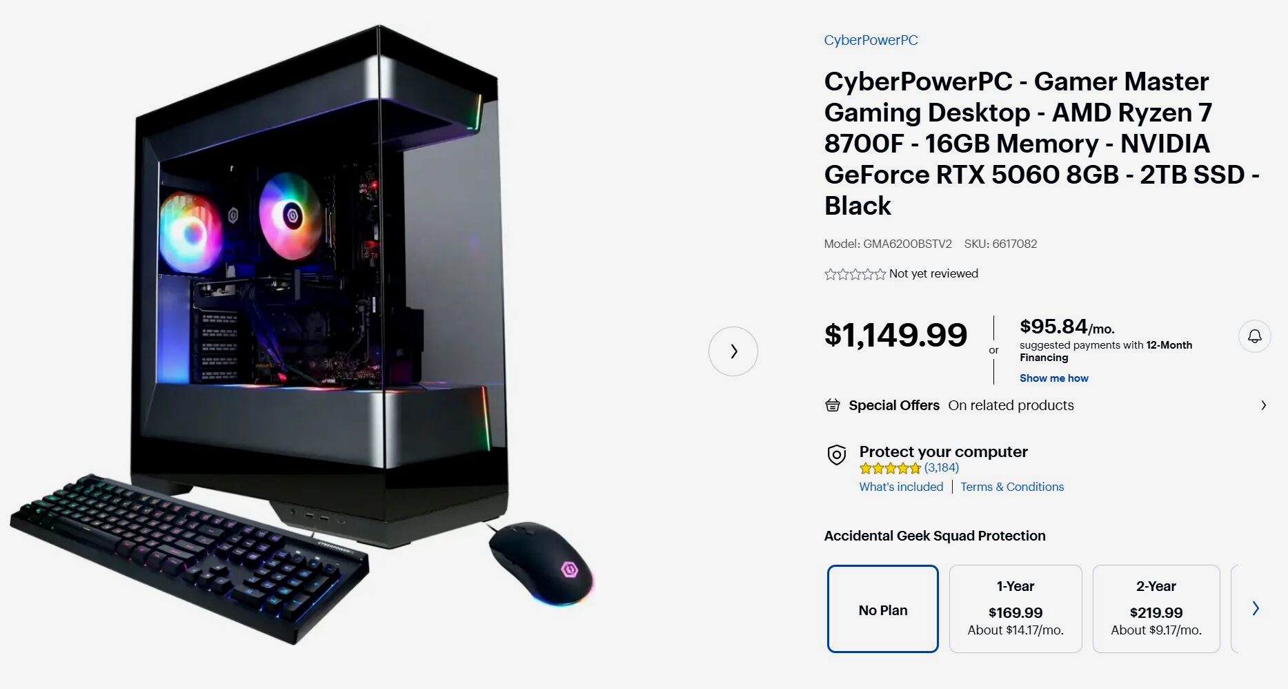
Task: Click the price alert bell icon
Action: (x=1254, y=336)
